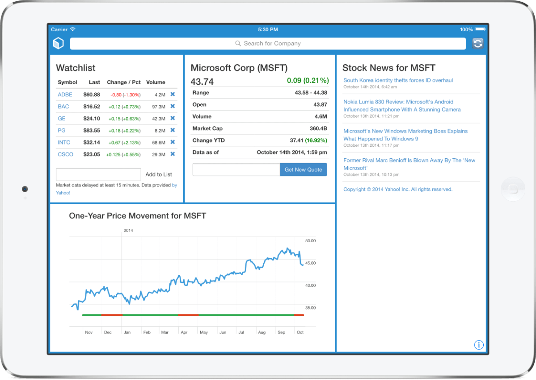
Task: Open BAC symbol link
Action: point(63,107)
